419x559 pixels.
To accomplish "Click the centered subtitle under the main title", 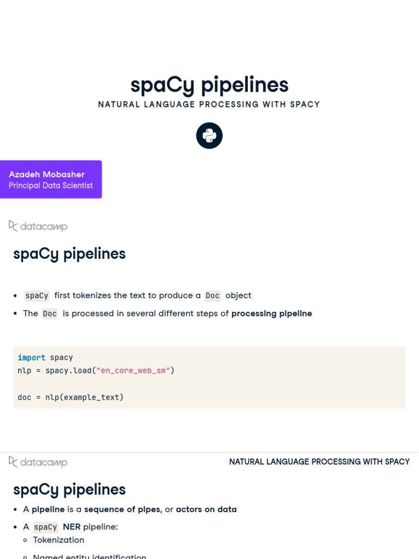I will click(209, 104).
